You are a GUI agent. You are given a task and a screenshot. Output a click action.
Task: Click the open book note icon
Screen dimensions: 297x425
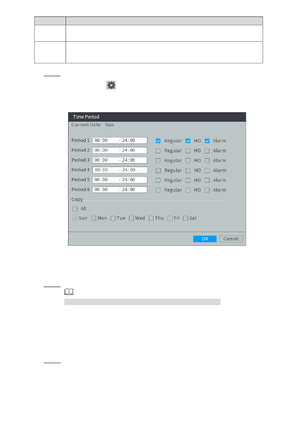[x=69, y=292]
